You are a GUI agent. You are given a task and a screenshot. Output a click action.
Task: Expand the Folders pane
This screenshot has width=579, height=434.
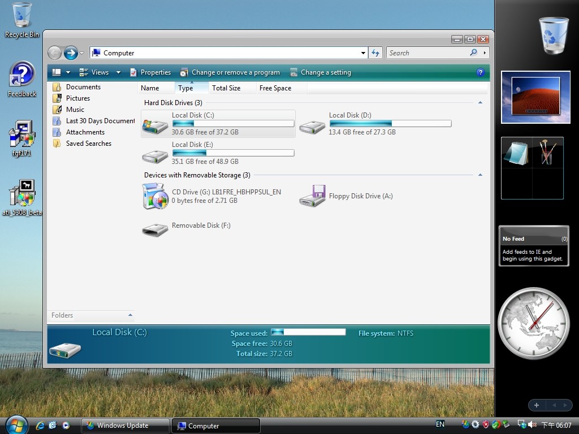point(130,315)
